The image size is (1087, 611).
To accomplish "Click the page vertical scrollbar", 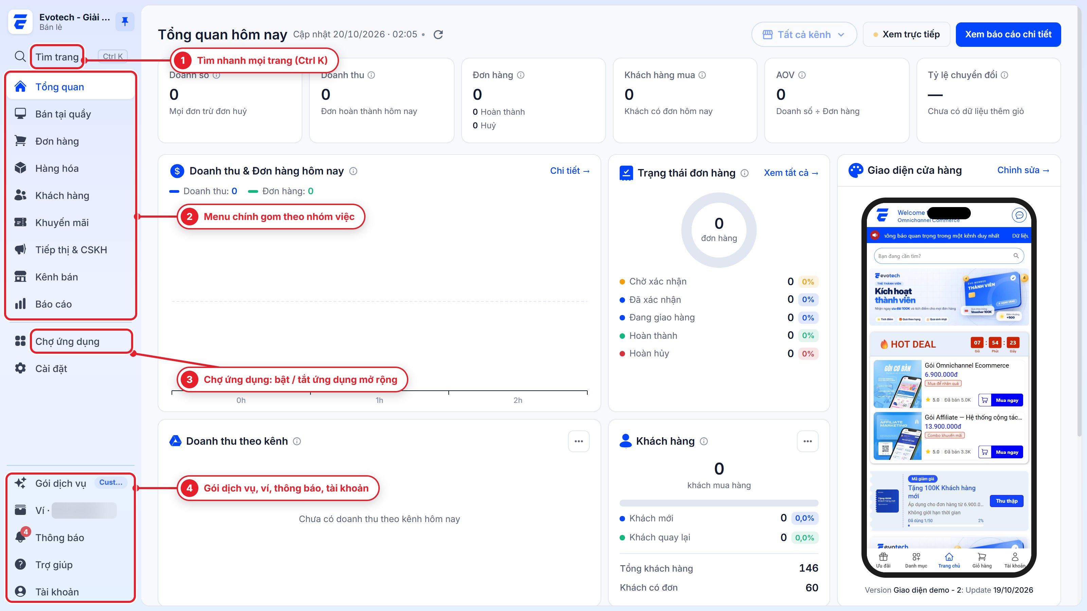I will [1080, 221].
